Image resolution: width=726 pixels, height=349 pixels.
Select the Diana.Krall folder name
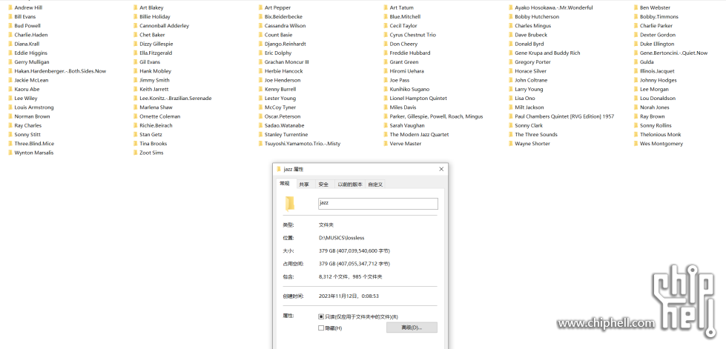pyautogui.click(x=27, y=44)
